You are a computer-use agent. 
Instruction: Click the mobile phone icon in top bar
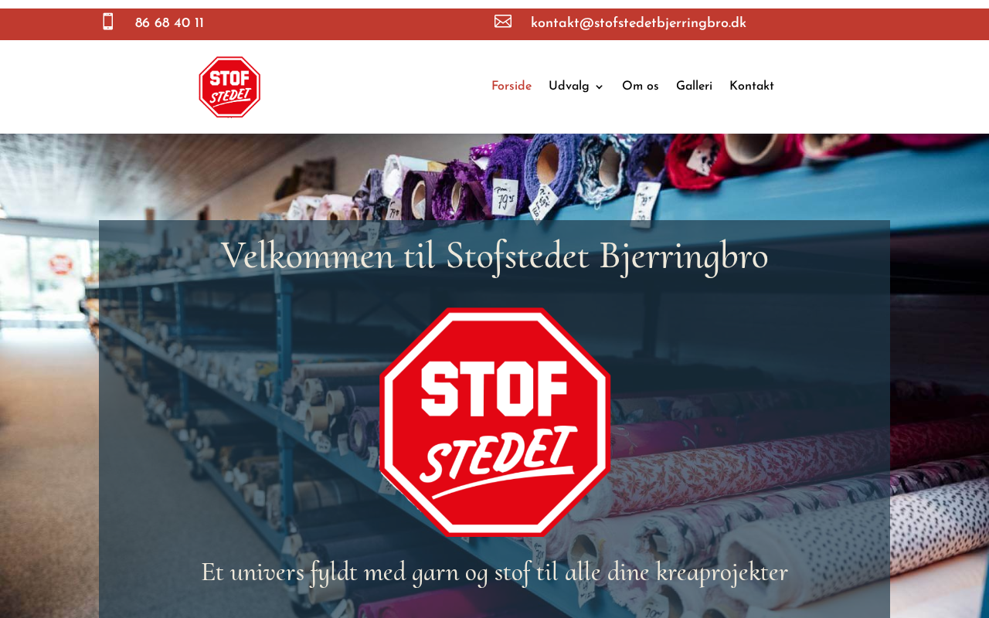[x=108, y=22]
